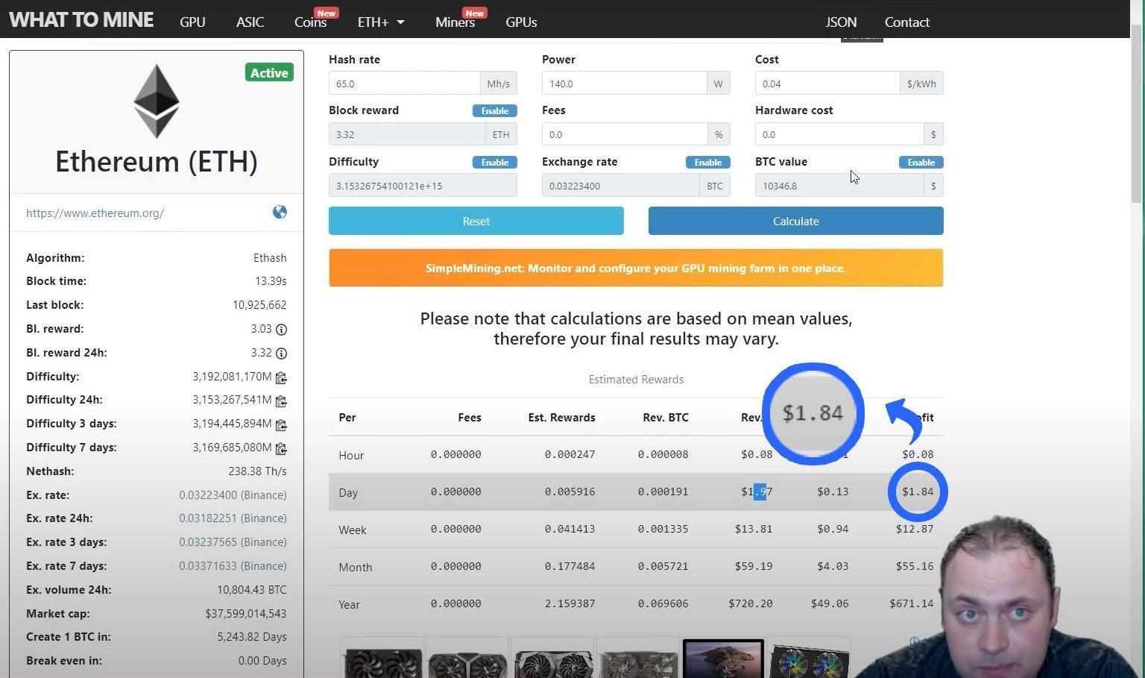Open the GPUs menu item
The image size is (1145, 678).
521,22
